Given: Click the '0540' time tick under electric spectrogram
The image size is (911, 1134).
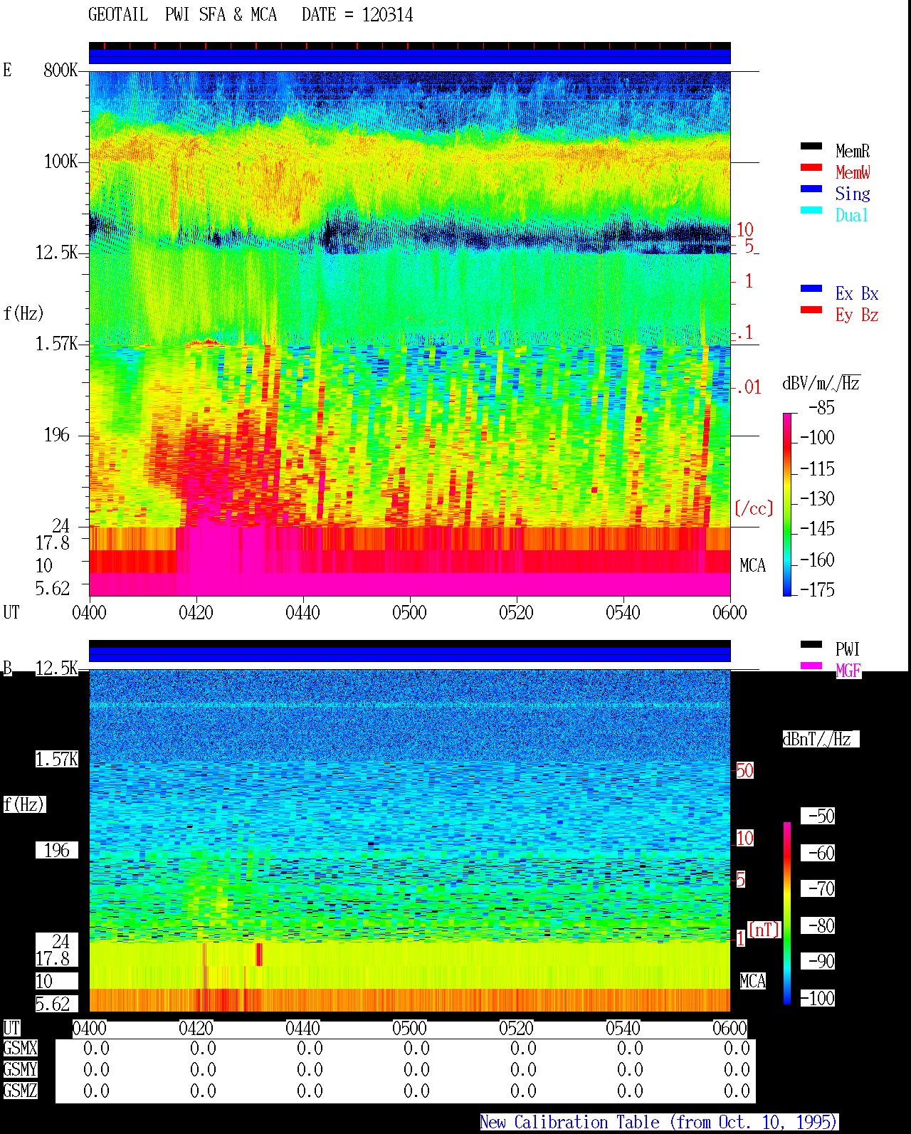Looking at the screenshot, I should pos(623,612).
